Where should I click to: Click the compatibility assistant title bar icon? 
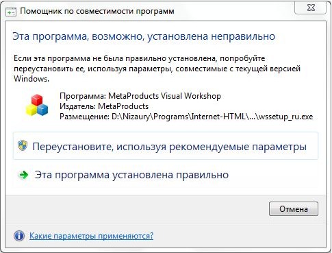11,12
